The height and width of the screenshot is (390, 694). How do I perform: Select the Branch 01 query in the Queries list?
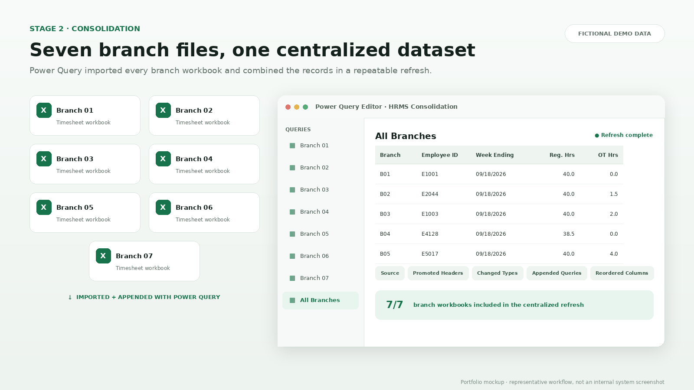point(321,146)
